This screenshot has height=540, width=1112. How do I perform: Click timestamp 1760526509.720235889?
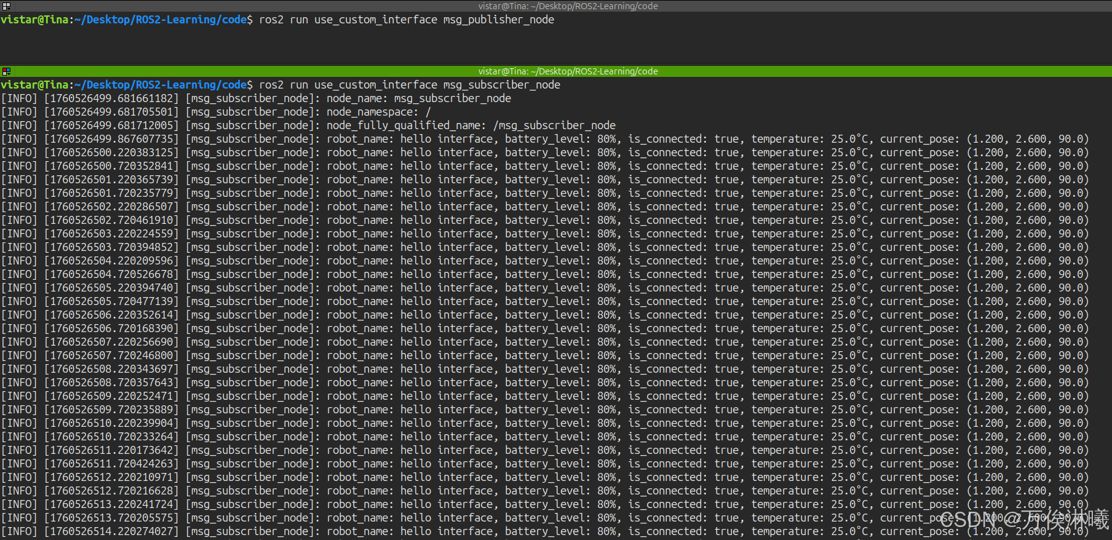click(x=111, y=410)
